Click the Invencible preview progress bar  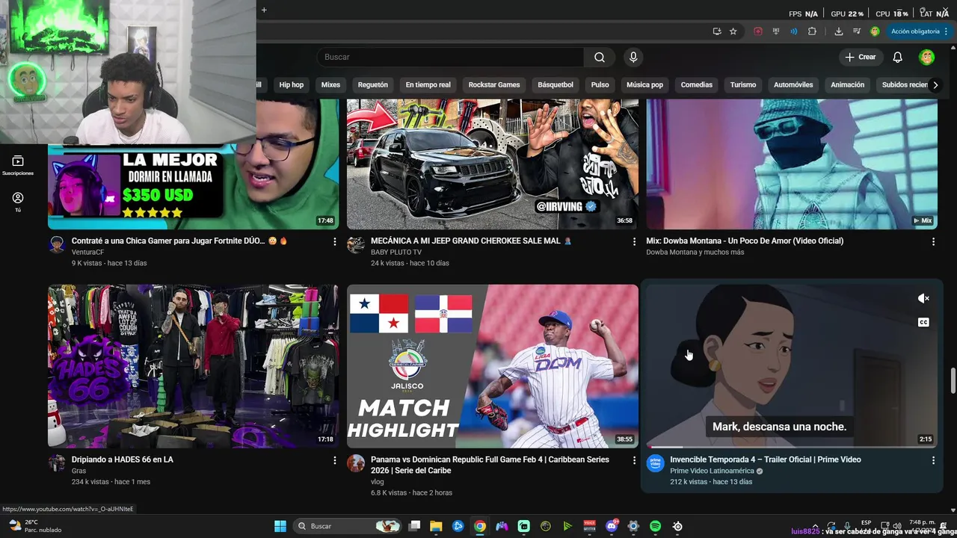coord(791,447)
